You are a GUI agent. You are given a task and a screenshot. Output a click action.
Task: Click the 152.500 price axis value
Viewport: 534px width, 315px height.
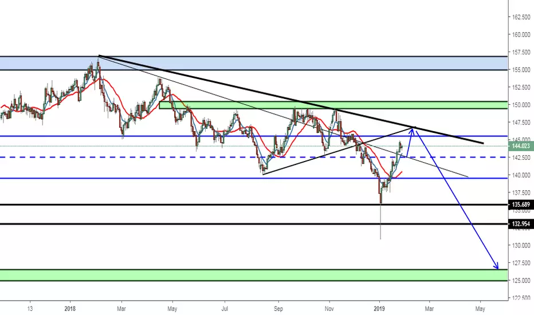tap(521, 87)
